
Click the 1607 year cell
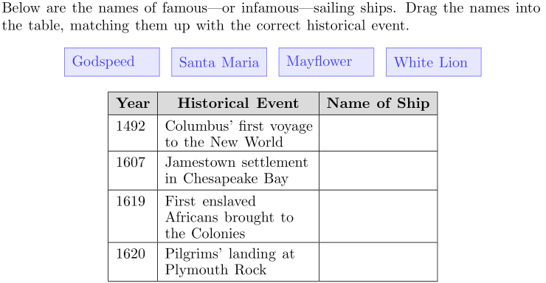click(x=133, y=171)
